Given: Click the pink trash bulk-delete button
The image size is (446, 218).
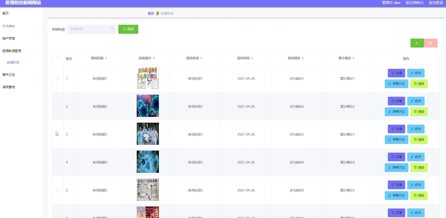Looking at the screenshot, I should 431,43.
